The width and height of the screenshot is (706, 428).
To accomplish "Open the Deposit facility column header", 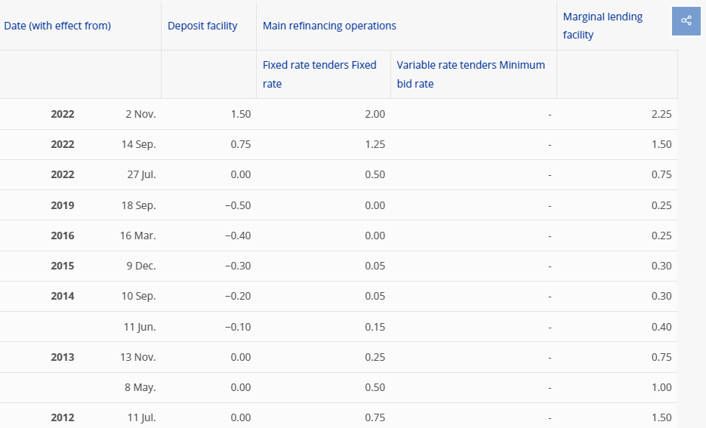I will tap(202, 26).
